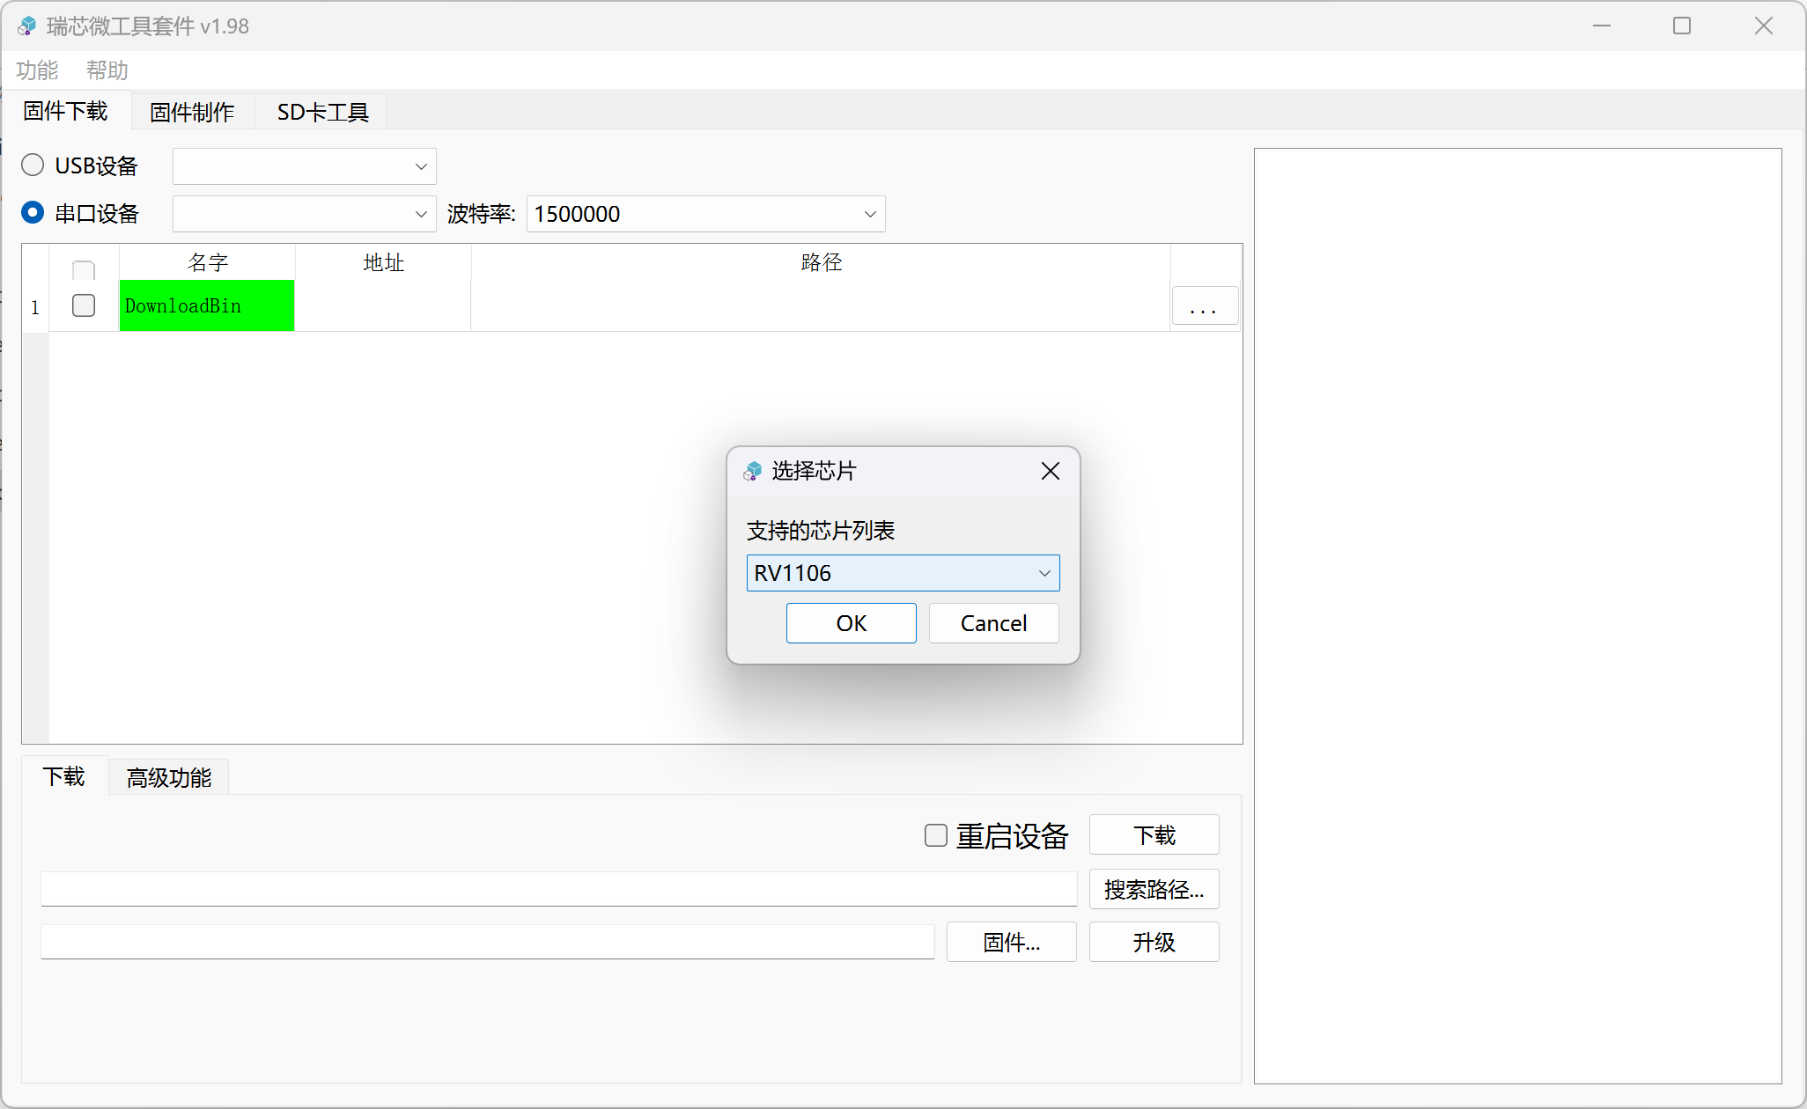The width and height of the screenshot is (1807, 1109).
Task: Select the USB设备 radio button
Action: pyautogui.click(x=33, y=165)
